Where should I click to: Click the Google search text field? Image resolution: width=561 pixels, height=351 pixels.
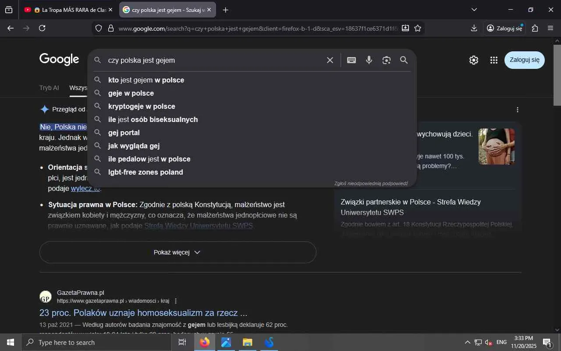pyautogui.click(x=215, y=60)
